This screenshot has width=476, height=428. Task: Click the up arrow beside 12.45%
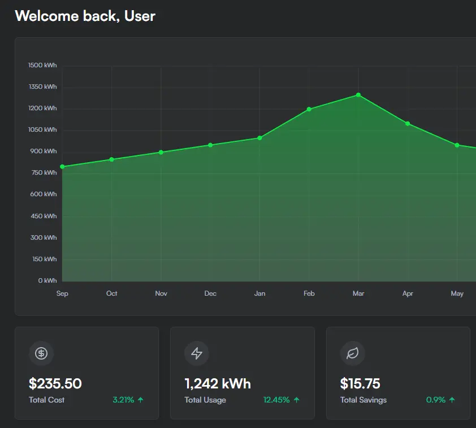(297, 400)
